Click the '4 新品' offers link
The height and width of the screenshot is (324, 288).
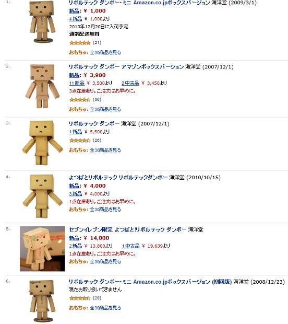pyautogui.click(x=76, y=19)
